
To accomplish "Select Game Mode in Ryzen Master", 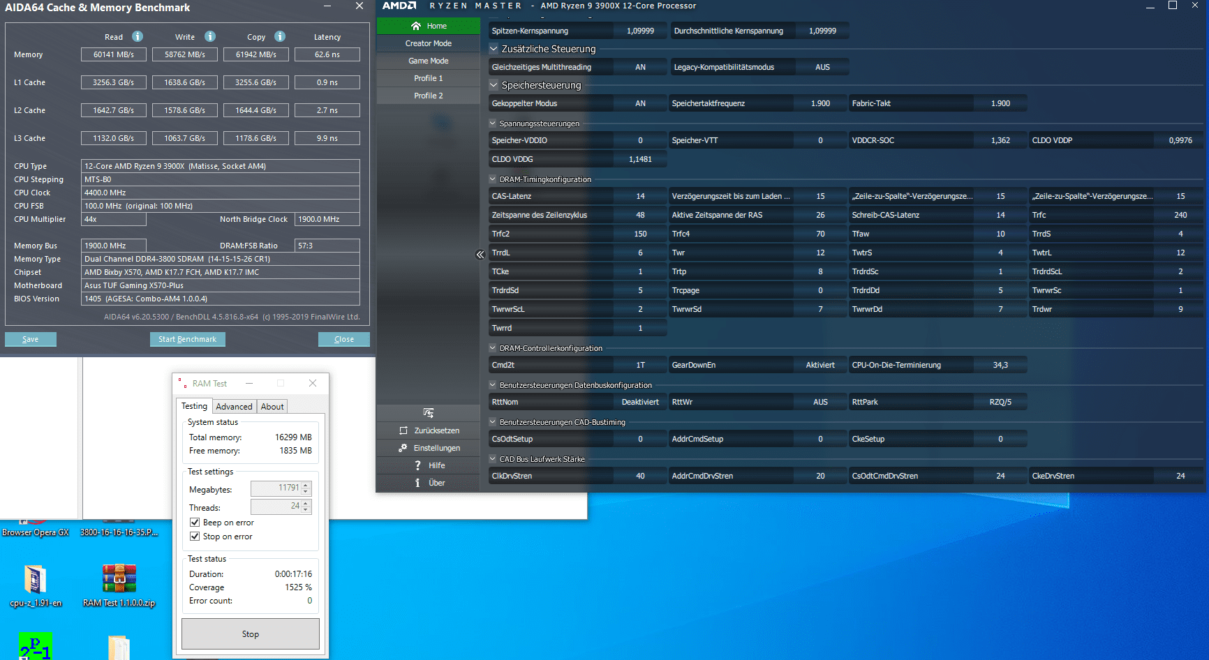I will pyautogui.click(x=429, y=61).
